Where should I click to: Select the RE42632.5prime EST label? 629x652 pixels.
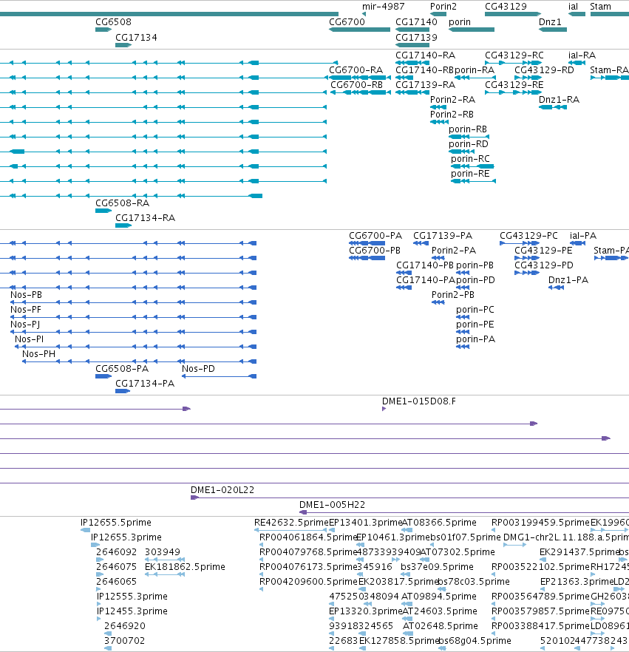[291, 523]
